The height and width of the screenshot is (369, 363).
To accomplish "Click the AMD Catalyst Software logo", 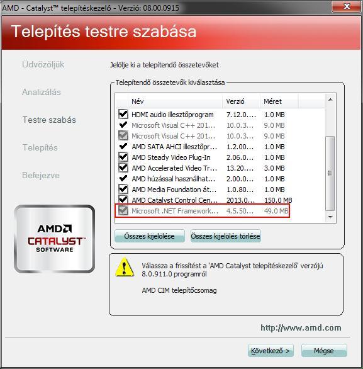I will (55, 239).
